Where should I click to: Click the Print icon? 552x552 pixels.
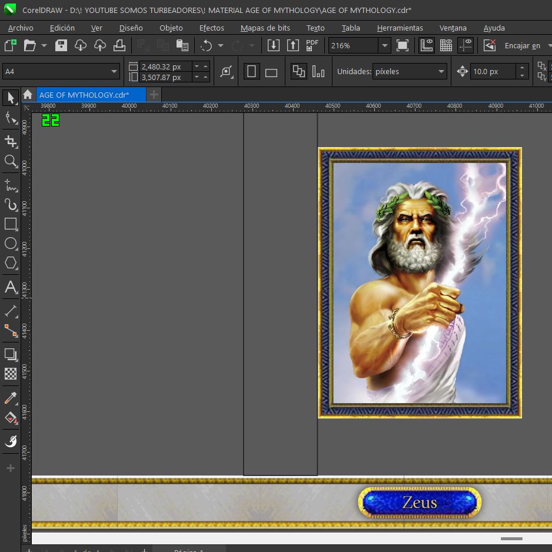click(x=119, y=45)
